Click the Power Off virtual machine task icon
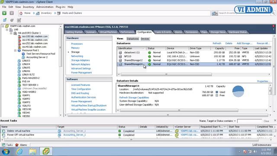277x156 pixels. click(x=3, y=135)
